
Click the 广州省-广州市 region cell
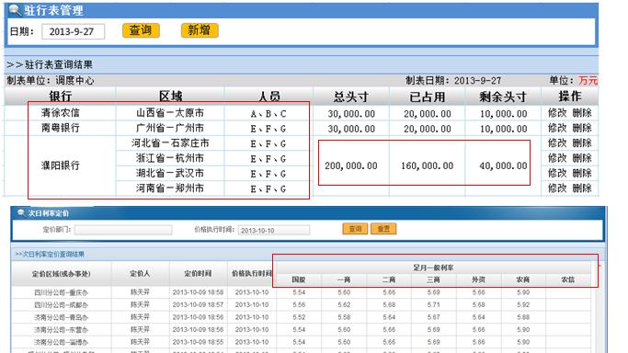[170, 128]
